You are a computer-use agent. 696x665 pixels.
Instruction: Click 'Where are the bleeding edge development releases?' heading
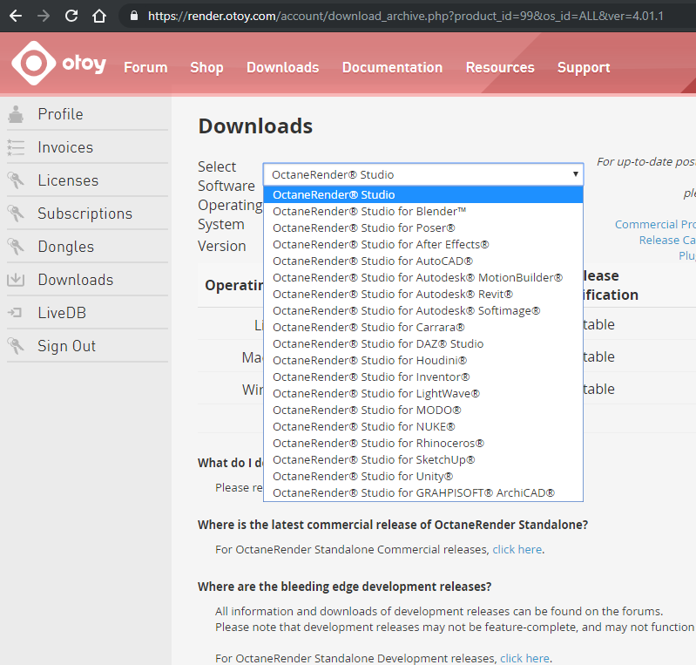[x=344, y=587]
